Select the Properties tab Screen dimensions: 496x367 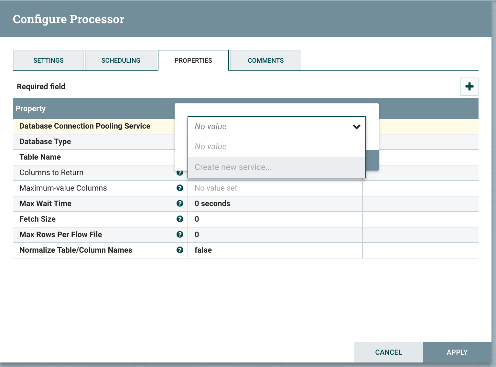[193, 60]
